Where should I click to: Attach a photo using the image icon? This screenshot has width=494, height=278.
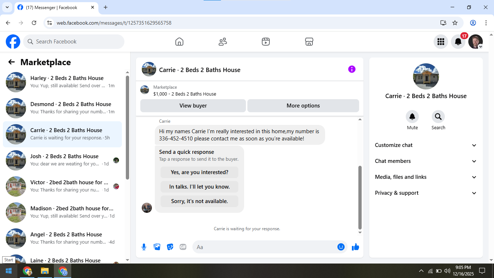click(157, 247)
